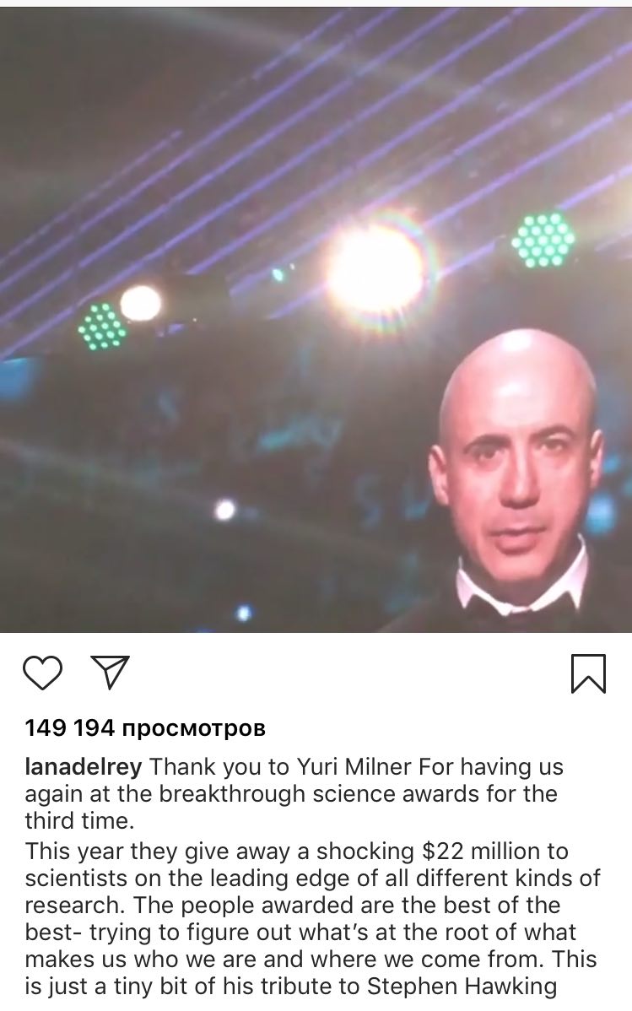
Task: Open the 149 194 просмотров view count
Action: [145, 728]
